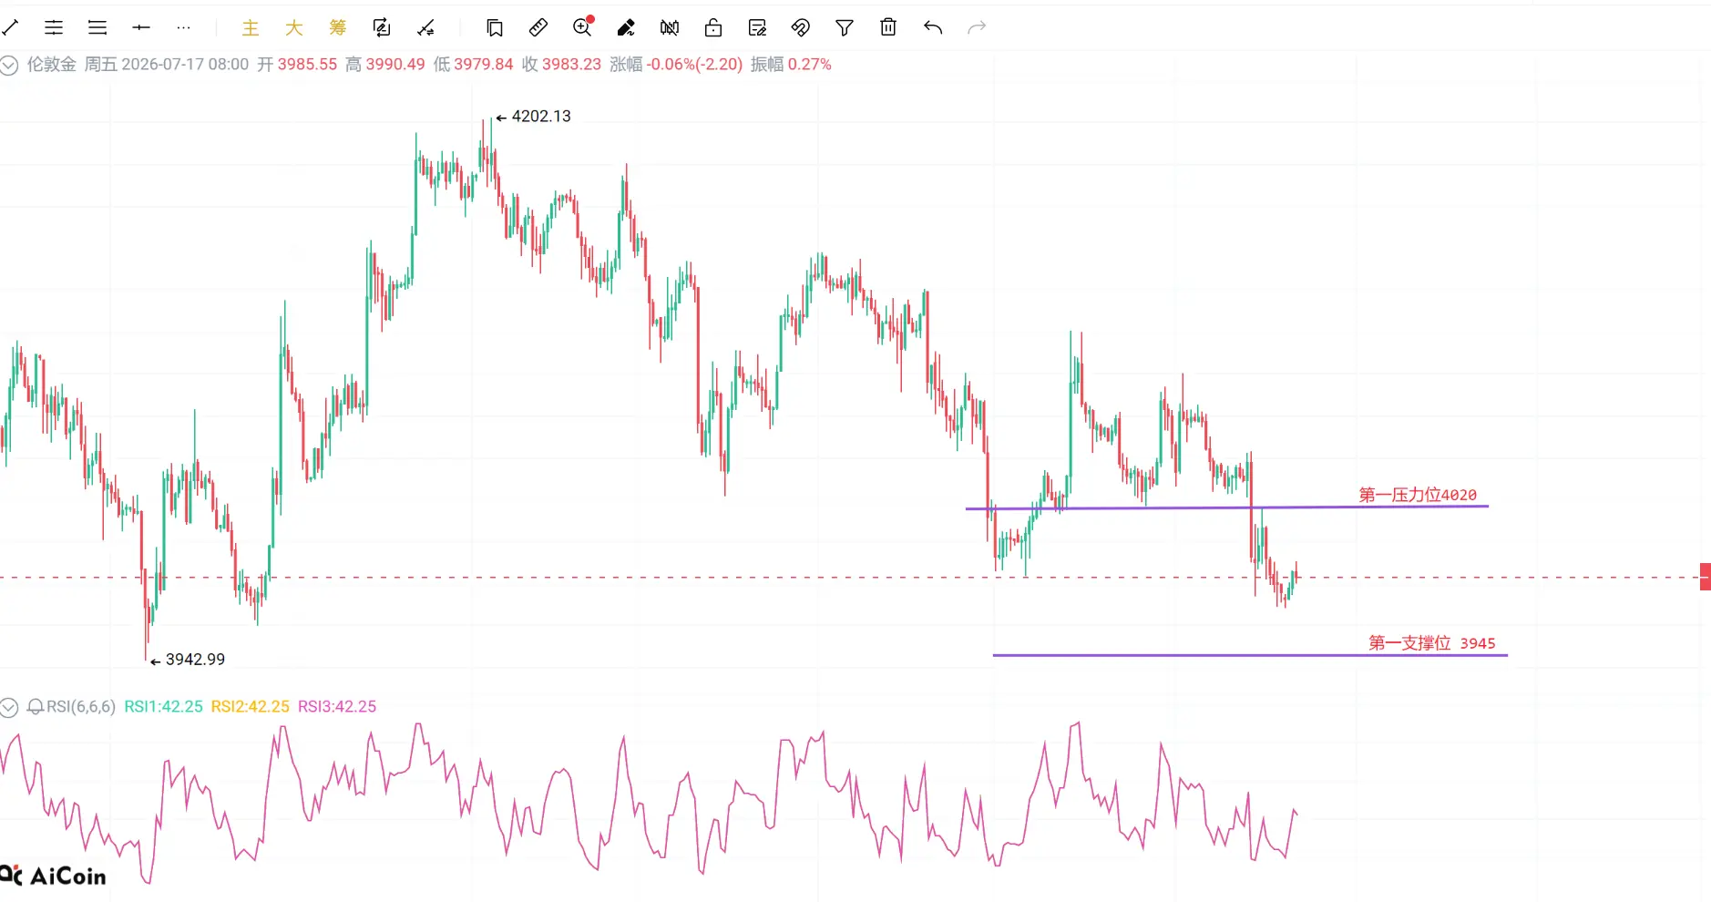Click the close price 3983.23 value
Viewport: 1711px width, 902px height.
coord(572,65)
